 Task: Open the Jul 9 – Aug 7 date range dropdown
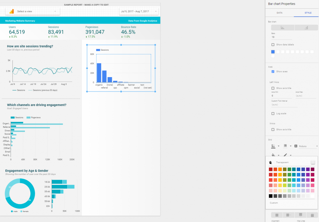[x=139, y=12]
